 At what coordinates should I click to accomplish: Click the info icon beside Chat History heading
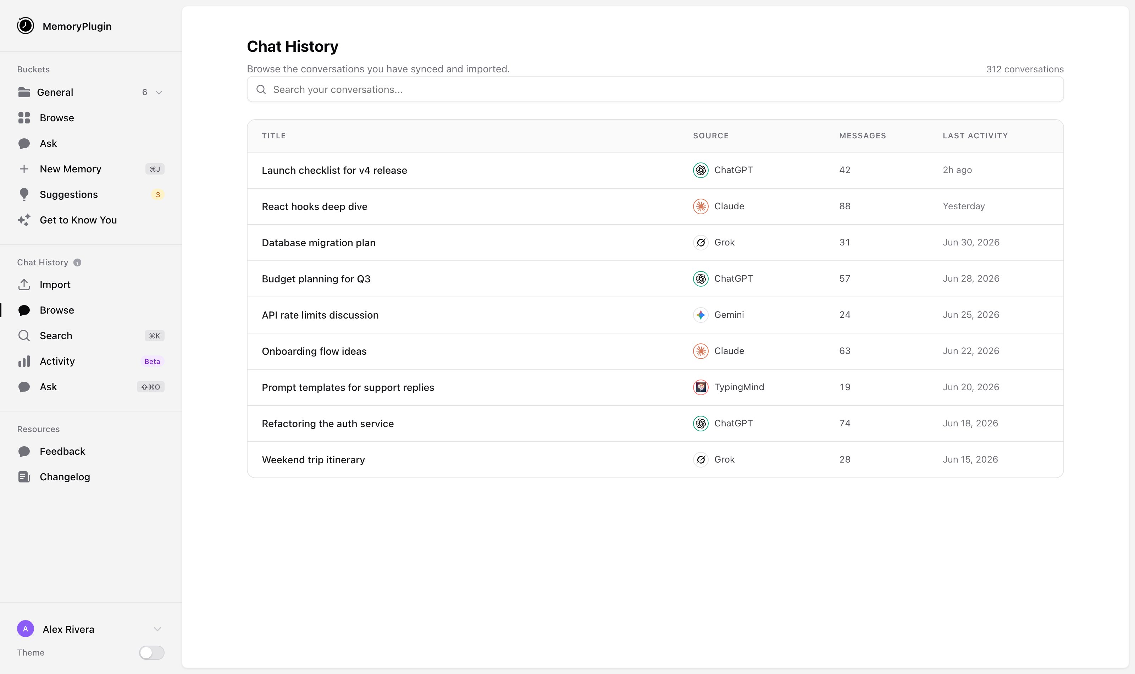[77, 263]
